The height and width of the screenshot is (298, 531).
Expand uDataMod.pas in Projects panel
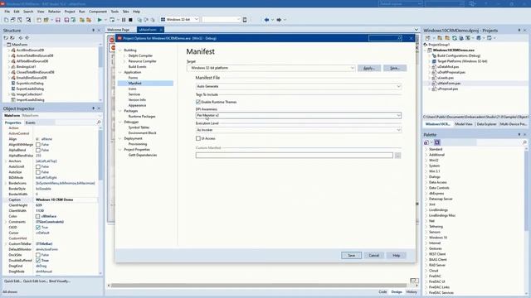click(x=429, y=66)
